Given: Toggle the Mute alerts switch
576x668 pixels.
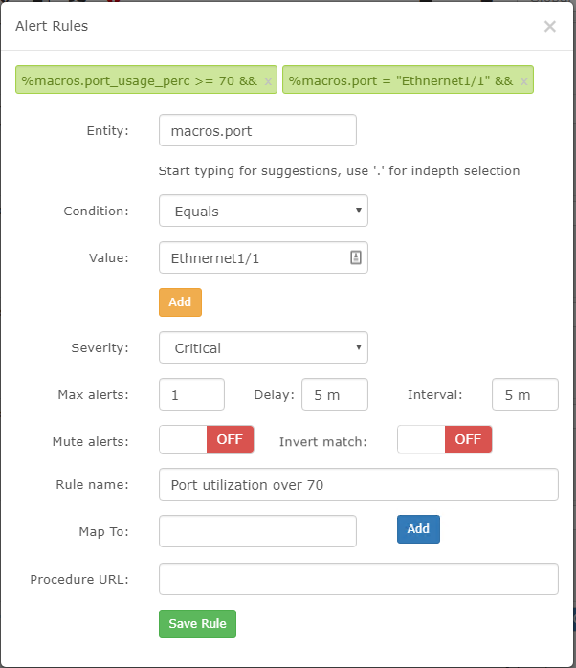Looking at the screenshot, I should pos(207,439).
